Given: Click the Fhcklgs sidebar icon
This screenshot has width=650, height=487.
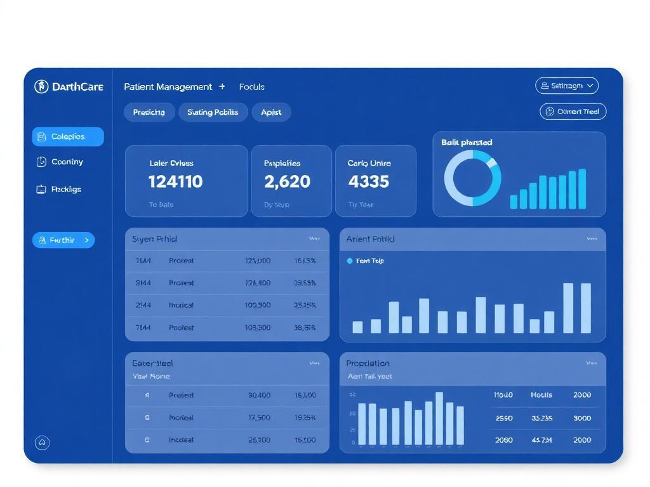Looking at the screenshot, I should tap(41, 190).
